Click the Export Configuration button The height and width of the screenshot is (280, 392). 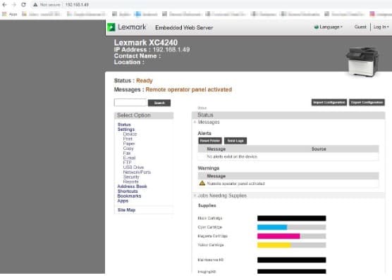pos(367,102)
